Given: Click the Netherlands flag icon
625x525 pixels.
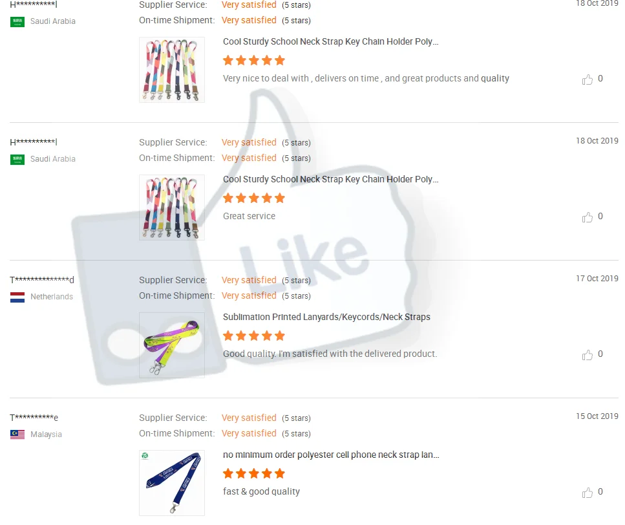Looking at the screenshot, I should coord(17,297).
